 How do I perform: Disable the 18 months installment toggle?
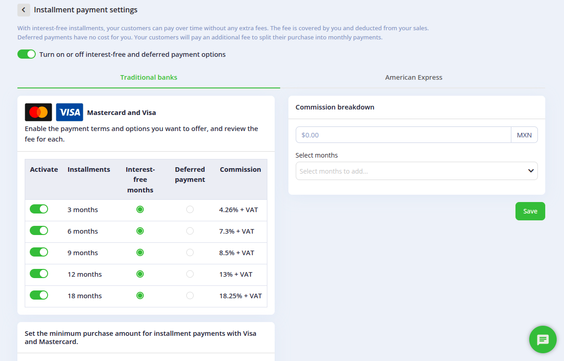click(x=39, y=295)
